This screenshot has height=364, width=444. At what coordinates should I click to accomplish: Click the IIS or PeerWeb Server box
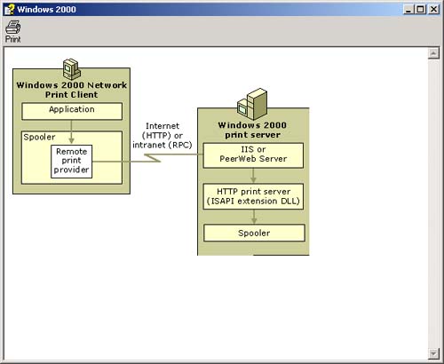253,155
